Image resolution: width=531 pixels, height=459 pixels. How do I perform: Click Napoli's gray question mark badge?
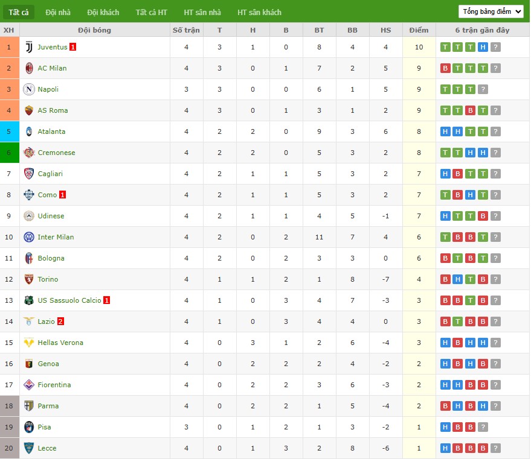pos(482,89)
